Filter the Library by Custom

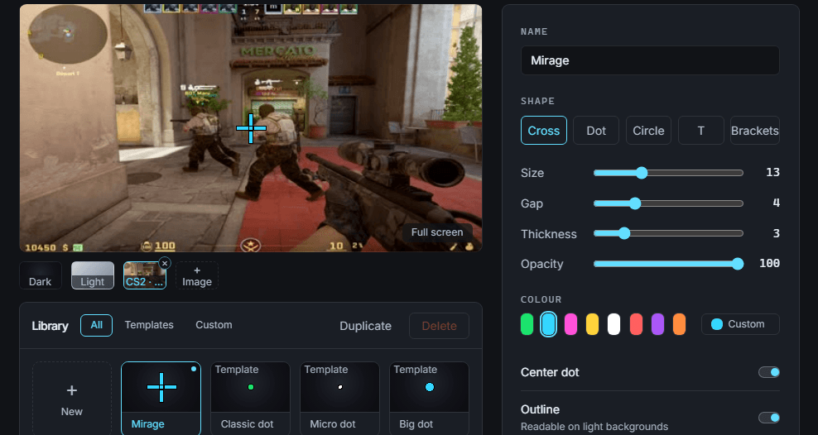pos(214,325)
